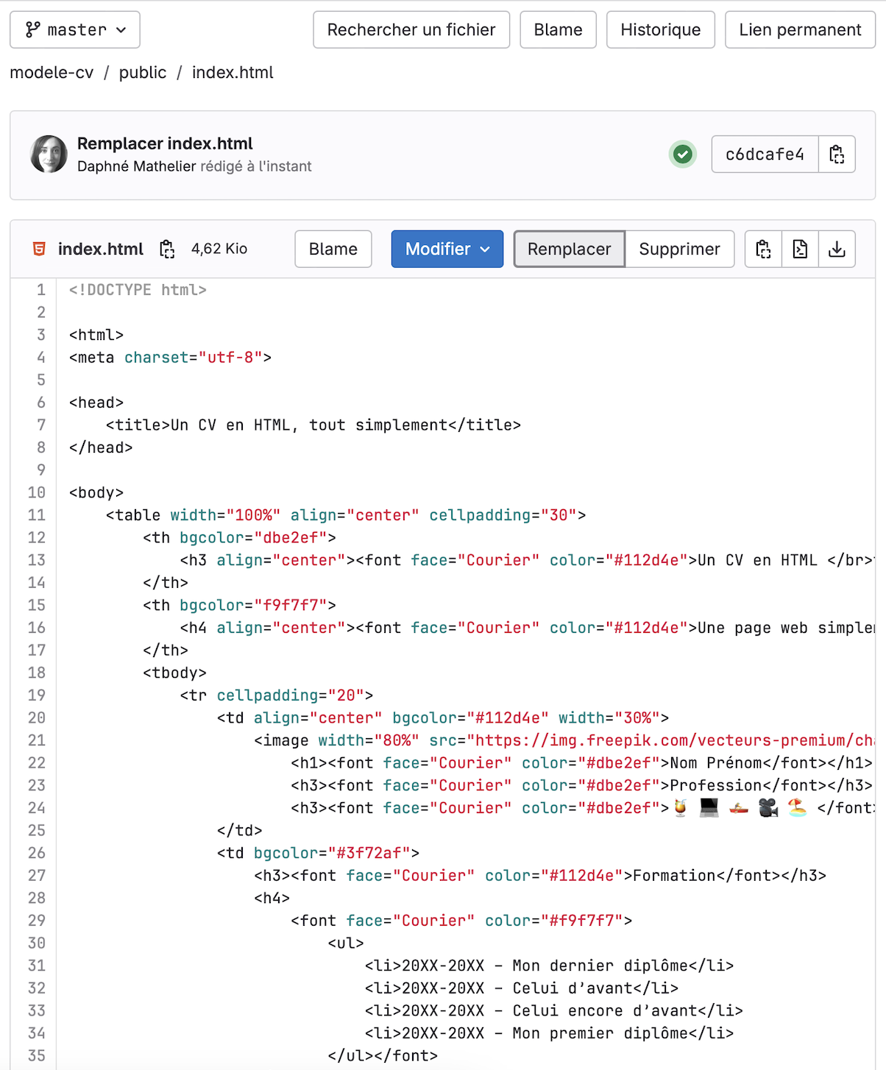
Task: Copy file contents to clipboard
Action: coord(763,249)
